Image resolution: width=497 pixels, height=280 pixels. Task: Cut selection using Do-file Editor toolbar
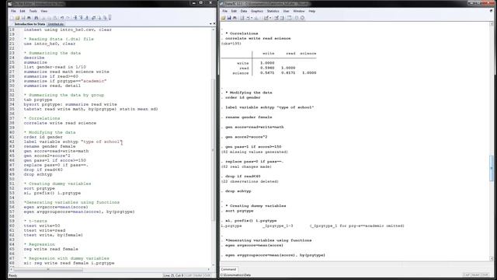tap(43, 18)
